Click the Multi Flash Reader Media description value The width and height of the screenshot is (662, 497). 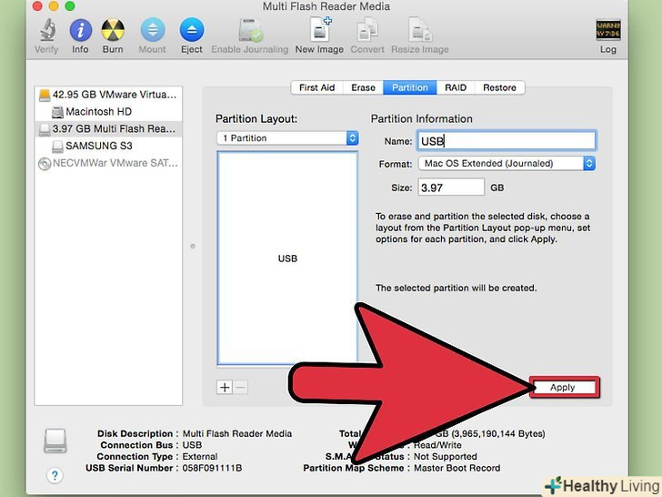point(236,433)
